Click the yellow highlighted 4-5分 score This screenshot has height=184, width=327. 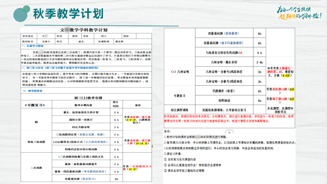[x=286, y=76]
